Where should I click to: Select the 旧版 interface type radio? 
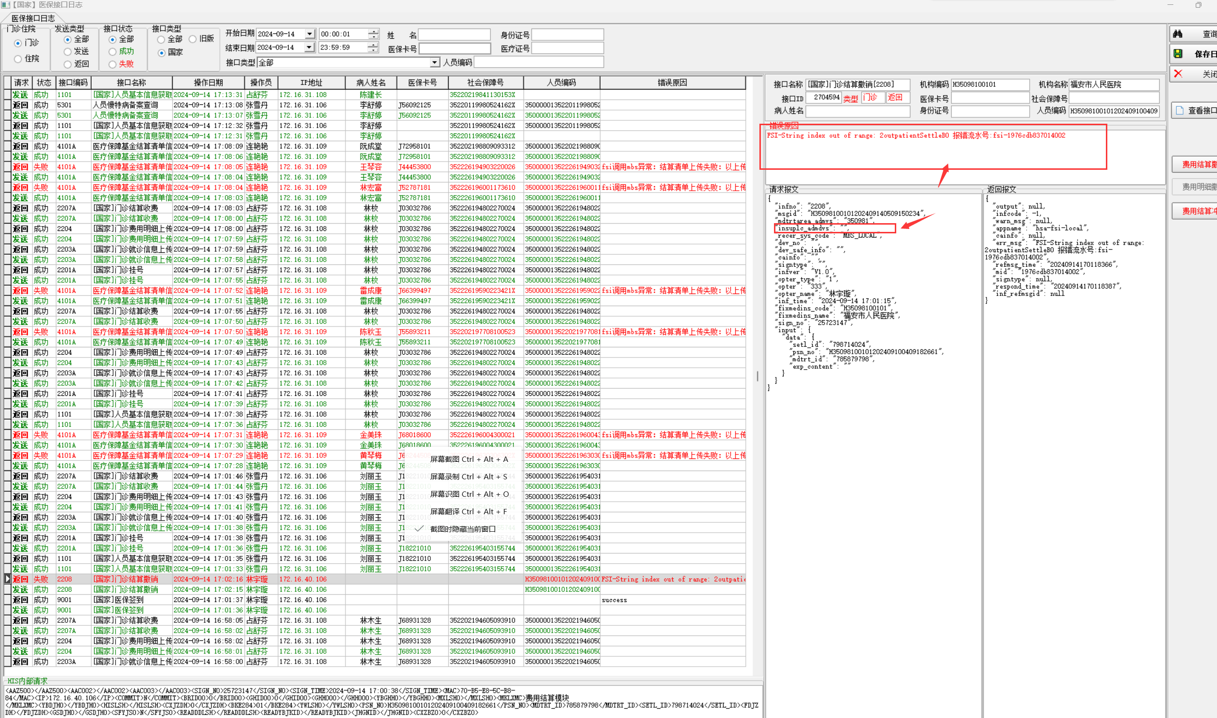[x=193, y=39]
